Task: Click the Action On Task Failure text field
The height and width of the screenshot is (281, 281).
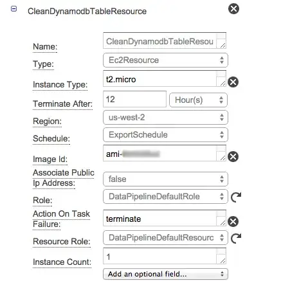Action: [165, 218]
